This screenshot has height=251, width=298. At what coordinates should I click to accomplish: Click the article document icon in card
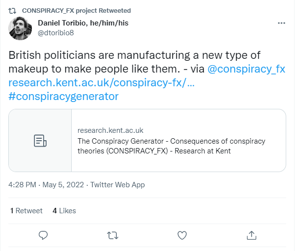click(x=40, y=141)
